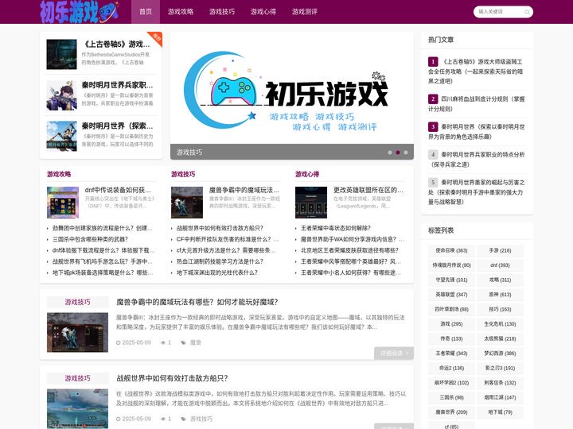Click the 战舰世界 post thumbnail image

(x=77, y=408)
